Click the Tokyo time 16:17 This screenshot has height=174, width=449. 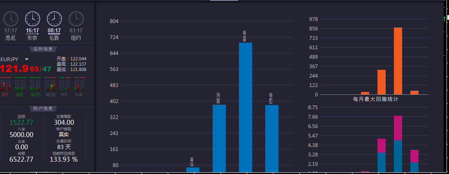pos(32,30)
